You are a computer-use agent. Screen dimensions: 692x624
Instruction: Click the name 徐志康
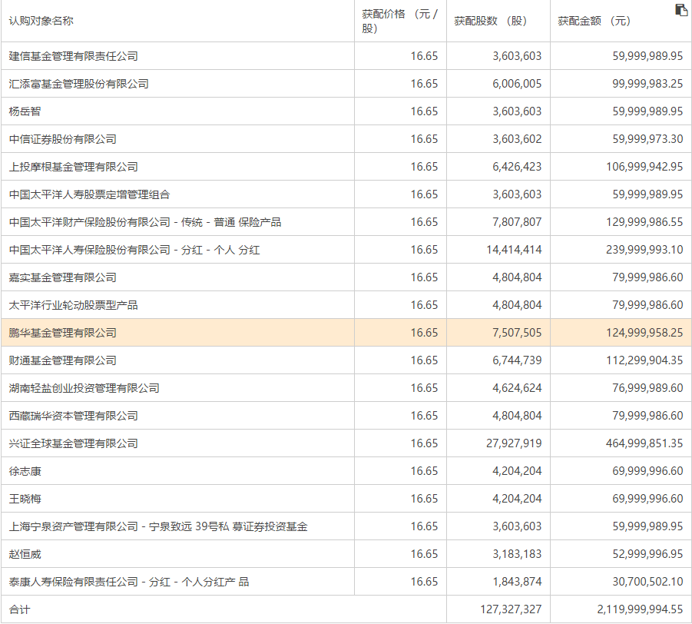[x=25, y=471]
